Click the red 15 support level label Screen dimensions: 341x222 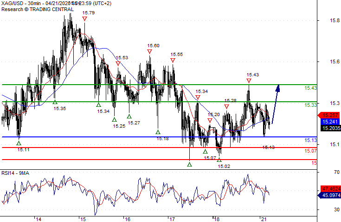(x=314, y=163)
